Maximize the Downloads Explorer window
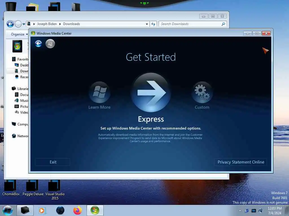 [x=213, y=16]
